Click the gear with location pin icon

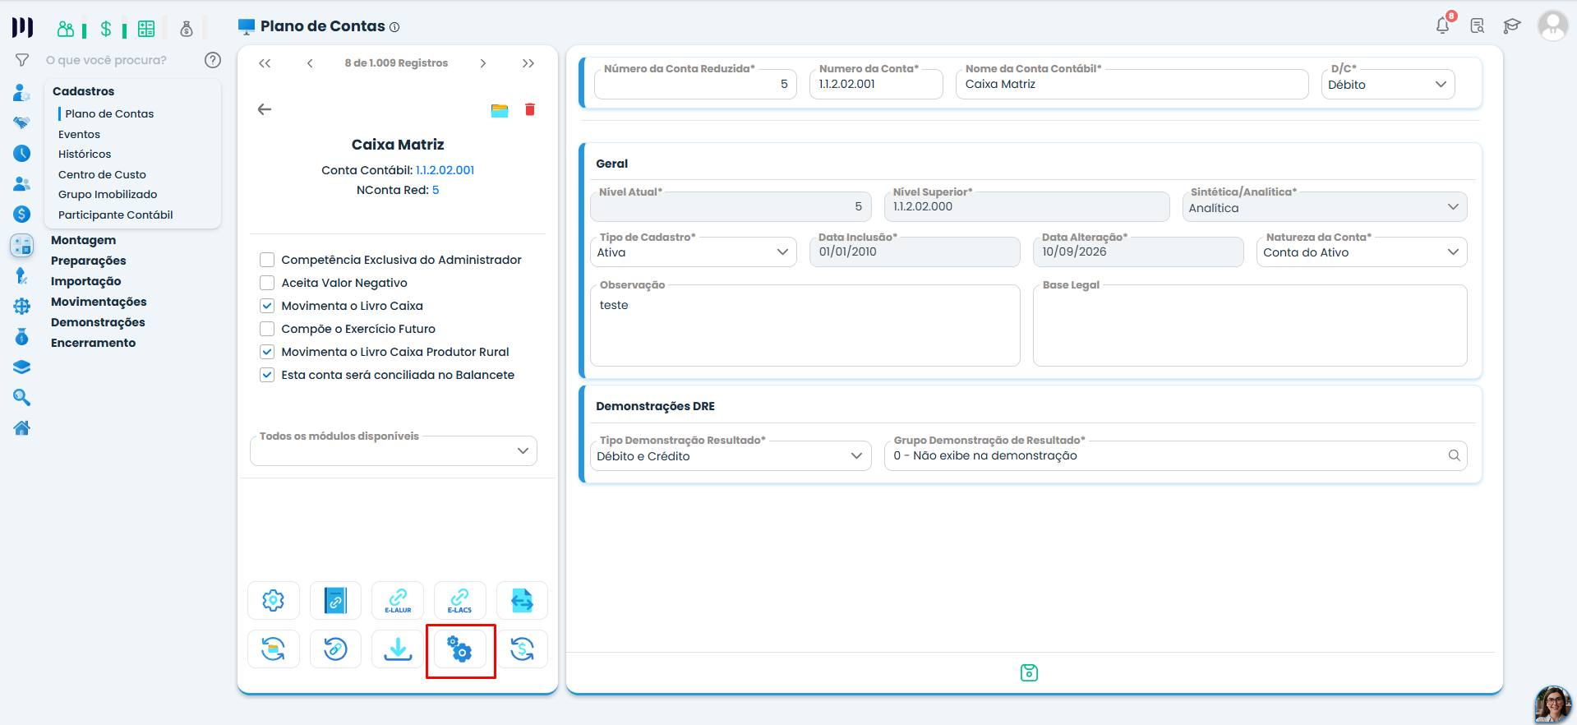coord(274,601)
